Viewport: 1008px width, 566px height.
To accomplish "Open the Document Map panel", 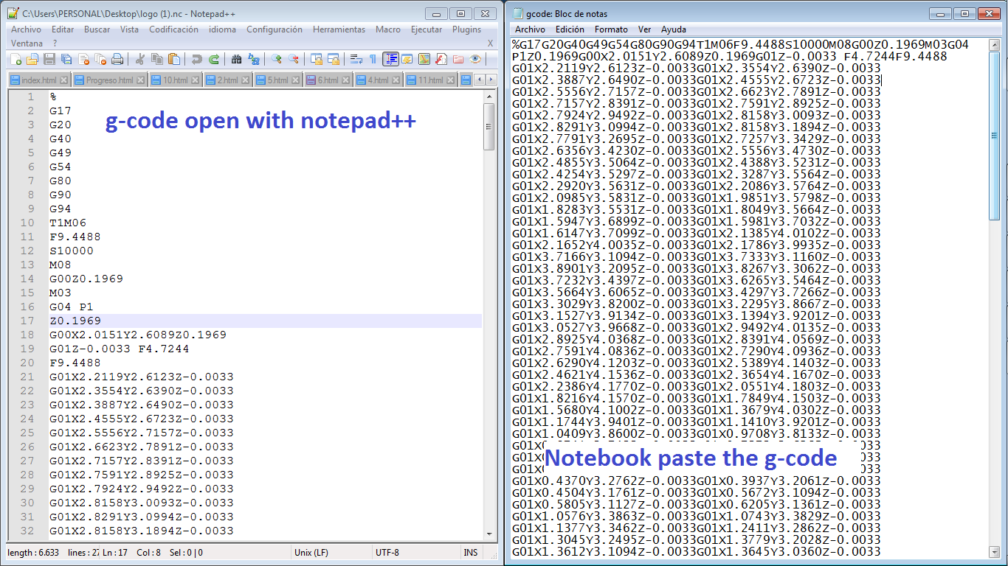I will pos(424,59).
